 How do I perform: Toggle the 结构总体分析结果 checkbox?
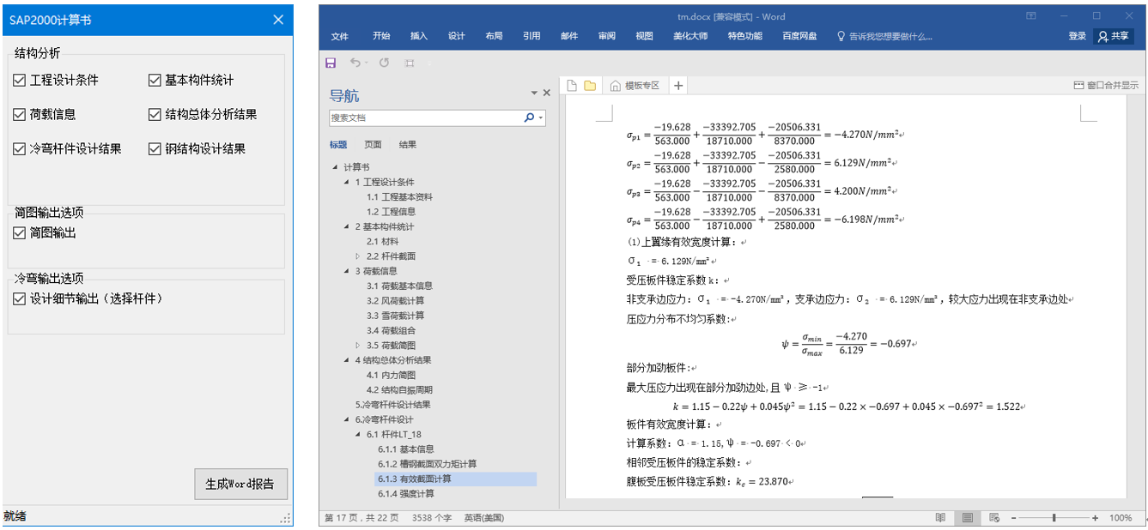155,114
